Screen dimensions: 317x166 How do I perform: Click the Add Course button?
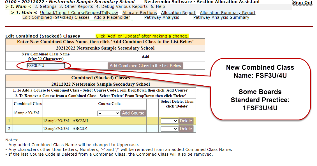[133, 113]
